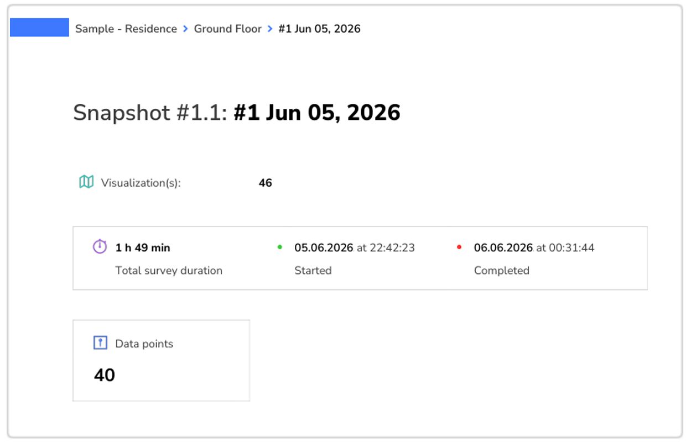Click the green Started status dot
686x443 pixels.
click(279, 247)
